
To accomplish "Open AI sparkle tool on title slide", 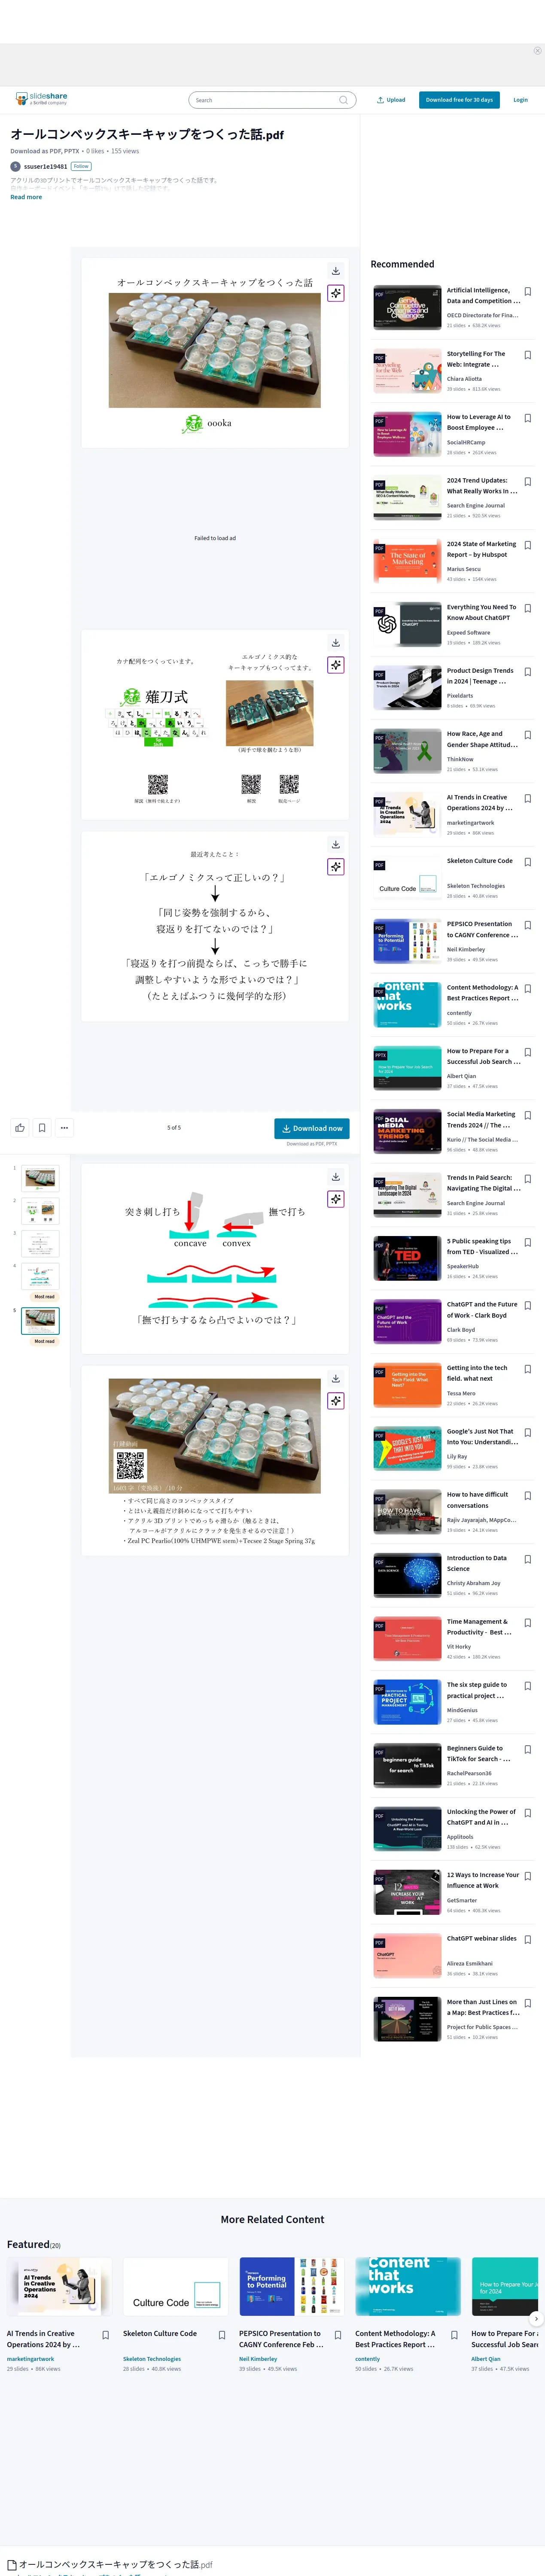I will pos(336,293).
